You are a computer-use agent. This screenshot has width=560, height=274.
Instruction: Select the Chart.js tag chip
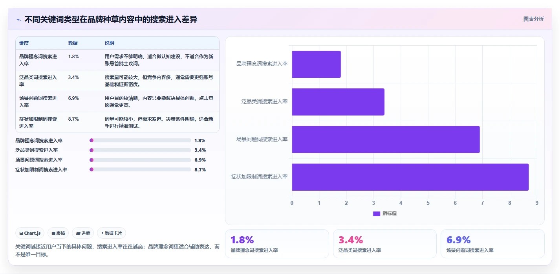point(30,233)
